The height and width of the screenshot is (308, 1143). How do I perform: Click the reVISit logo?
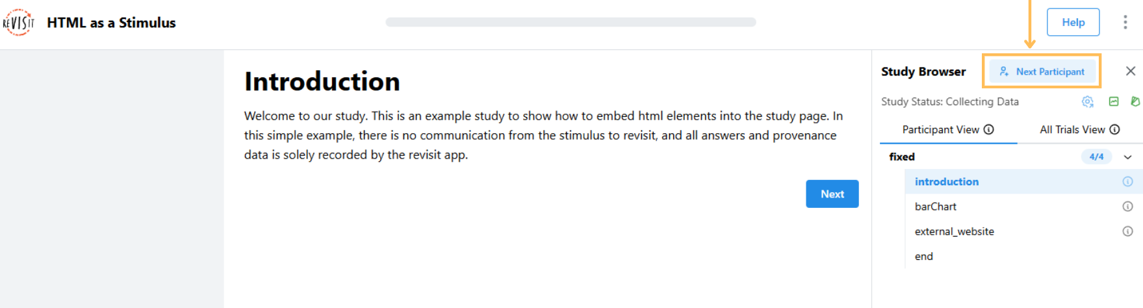(18, 22)
